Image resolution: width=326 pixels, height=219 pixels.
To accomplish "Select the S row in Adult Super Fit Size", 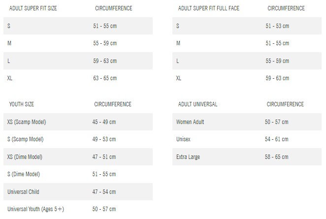I will click(78, 26).
